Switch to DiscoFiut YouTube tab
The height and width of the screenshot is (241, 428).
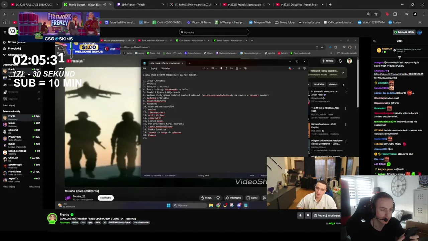pos(299,5)
